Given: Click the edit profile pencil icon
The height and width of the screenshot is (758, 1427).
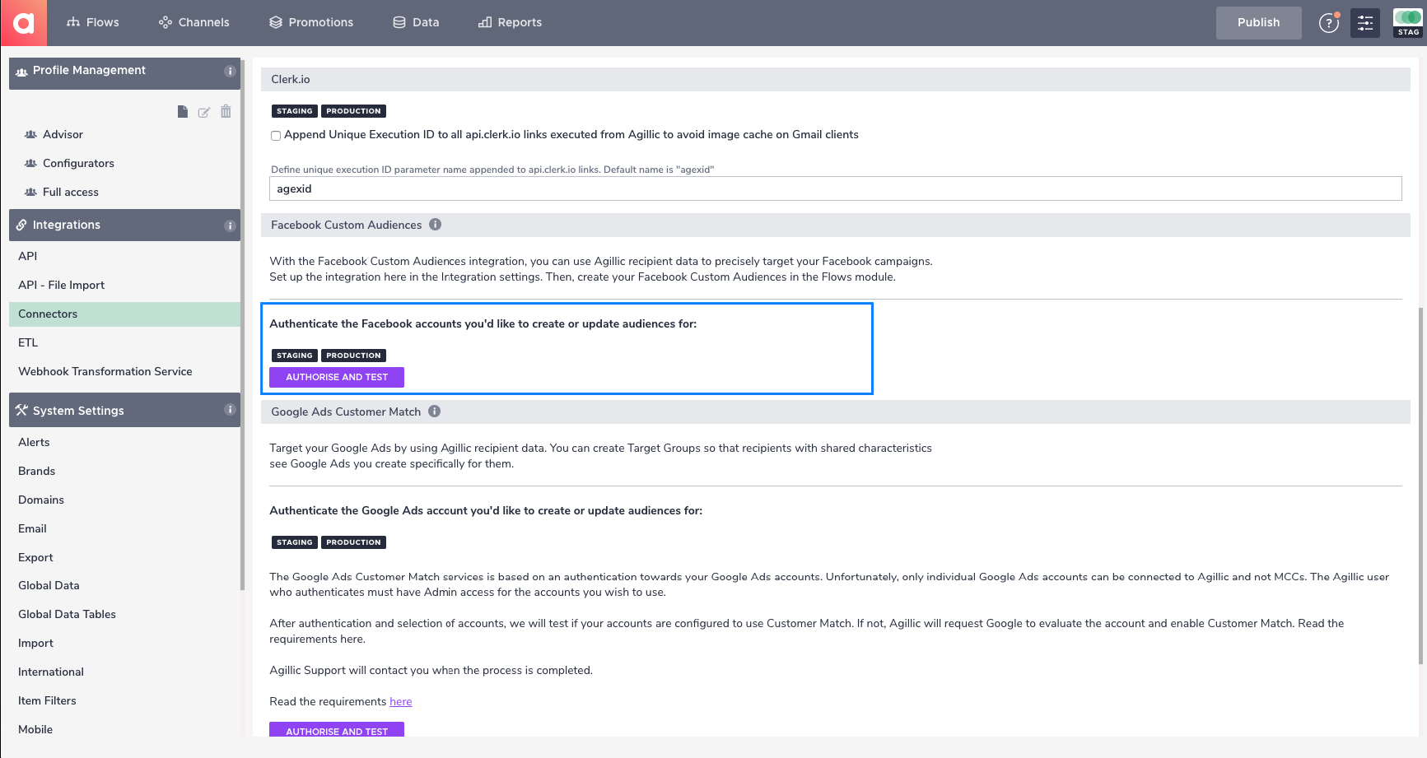Looking at the screenshot, I should (204, 112).
